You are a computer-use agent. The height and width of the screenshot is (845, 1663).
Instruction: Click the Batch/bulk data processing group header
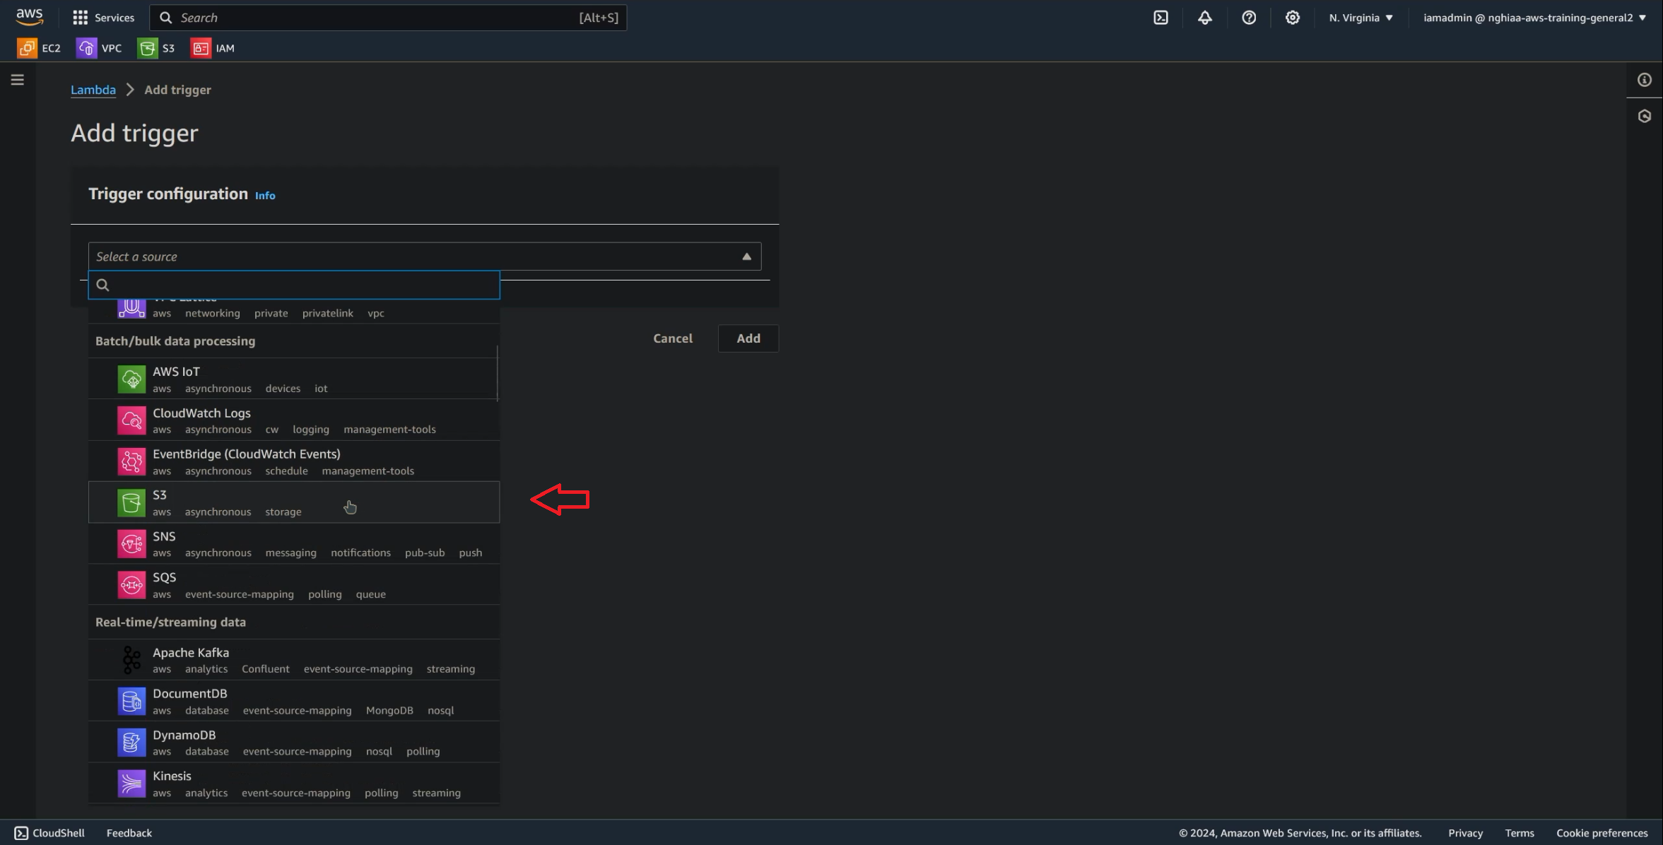(x=175, y=341)
